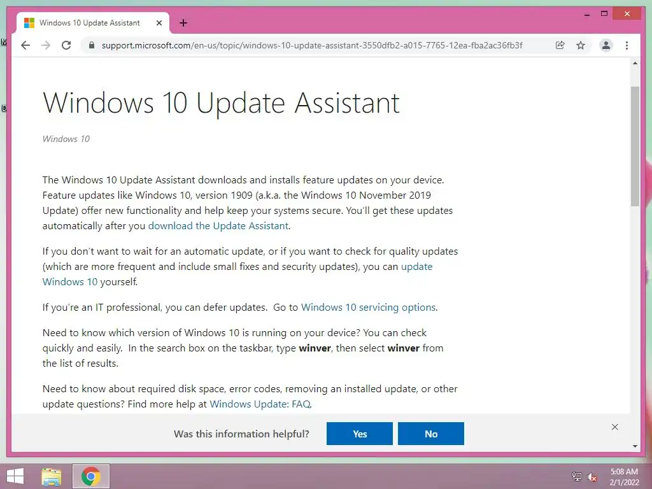Viewport: 652px width, 489px height.
Task: Open the Chrome profile avatar
Action: click(606, 45)
